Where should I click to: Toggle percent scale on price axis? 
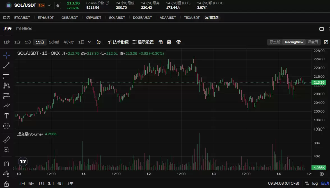pos(307,184)
